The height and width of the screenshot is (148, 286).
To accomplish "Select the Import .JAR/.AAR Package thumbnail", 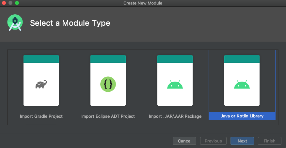I will [x=175, y=80].
